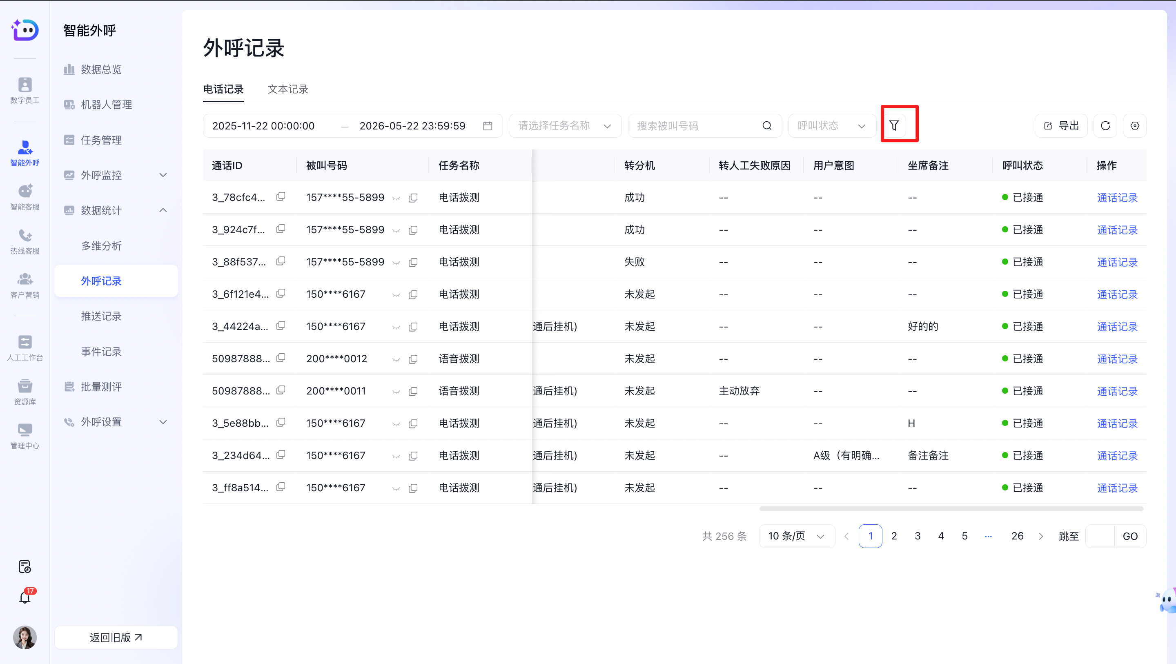Open 推送记录 submenu item
The height and width of the screenshot is (664, 1176).
[x=116, y=316]
